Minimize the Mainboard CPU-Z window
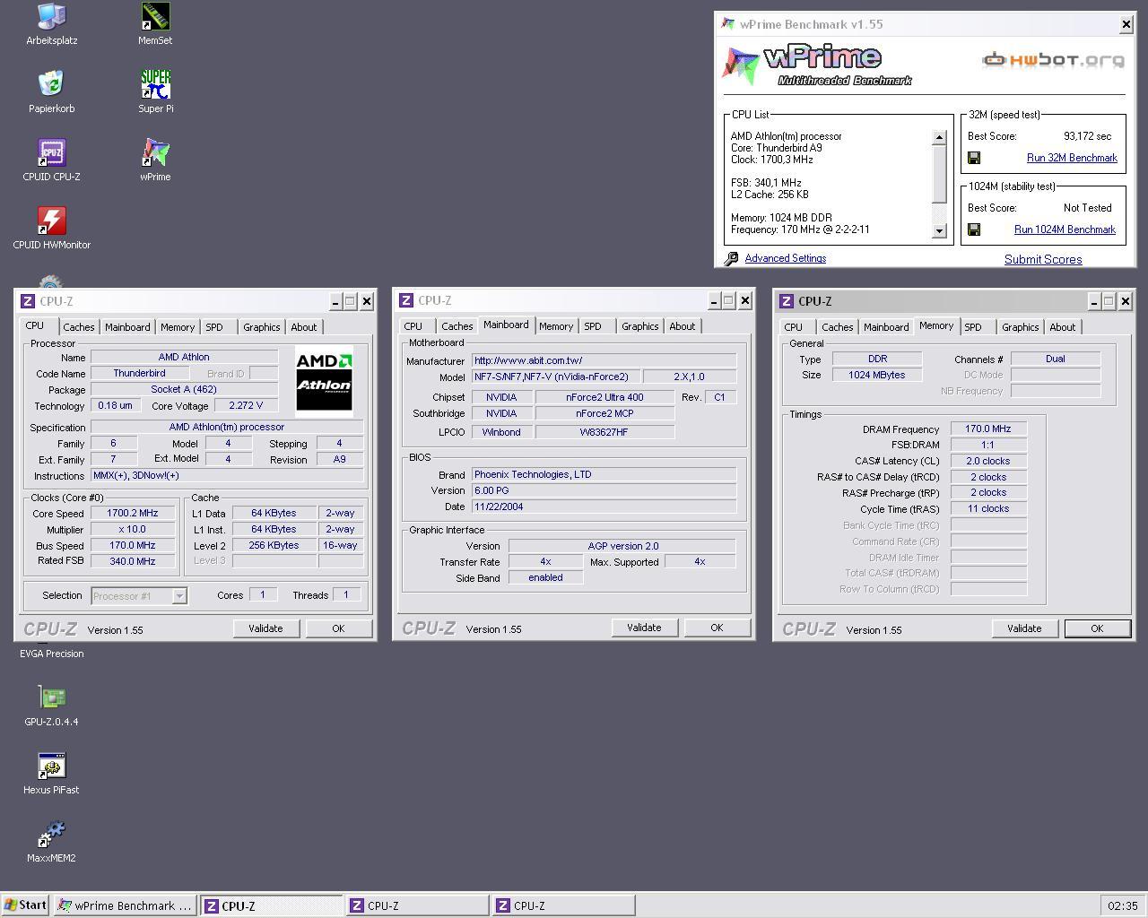1148x918 pixels. click(x=714, y=300)
